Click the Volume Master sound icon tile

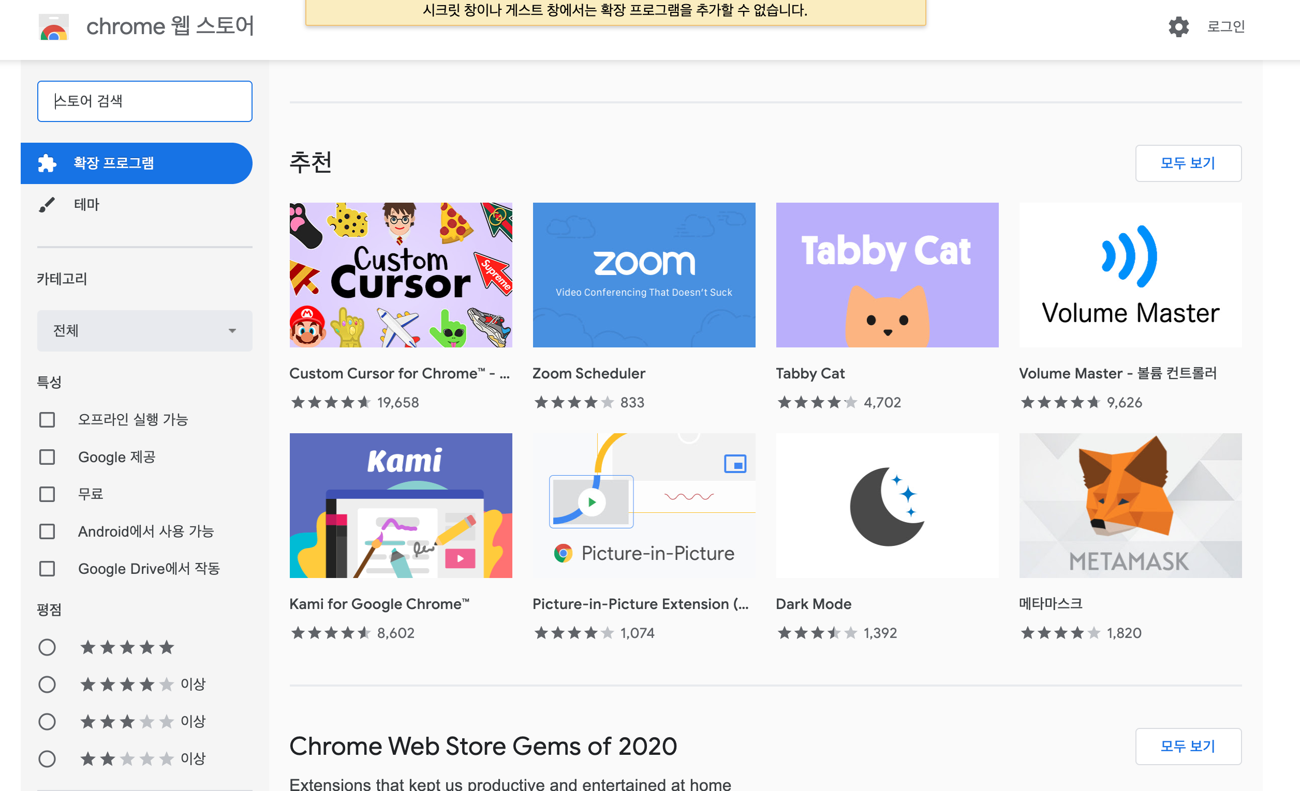click(1130, 275)
